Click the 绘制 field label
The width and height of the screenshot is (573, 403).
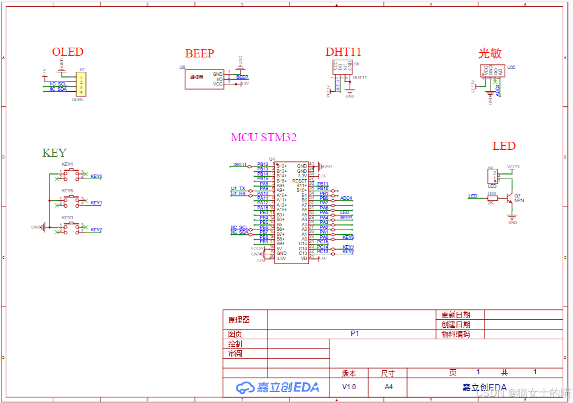[235, 344]
